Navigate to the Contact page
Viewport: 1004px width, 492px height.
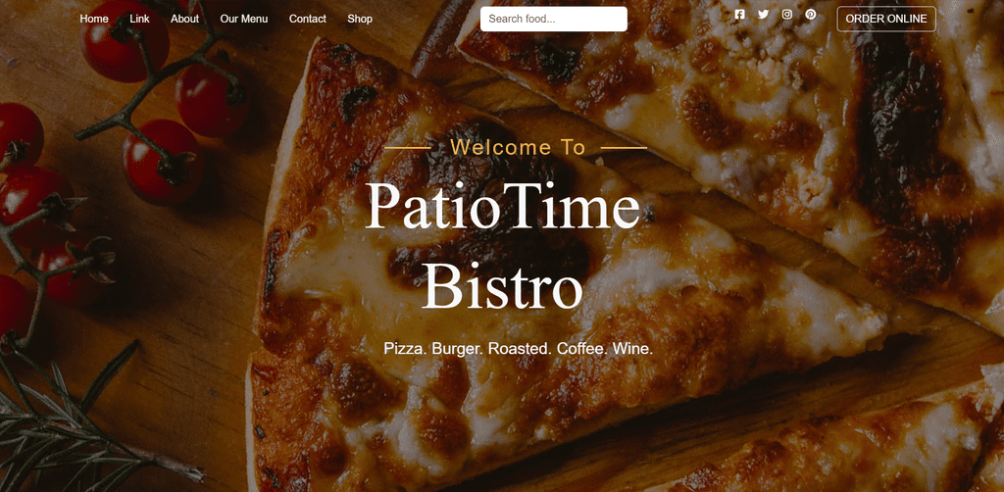[307, 19]
